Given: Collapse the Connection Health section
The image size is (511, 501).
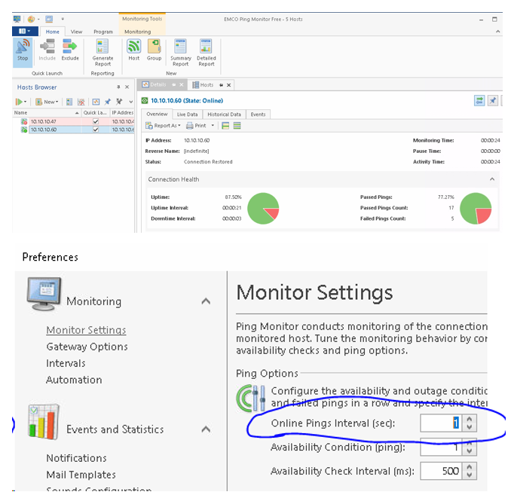Looking at the screenshot, I should coord(492,179).
